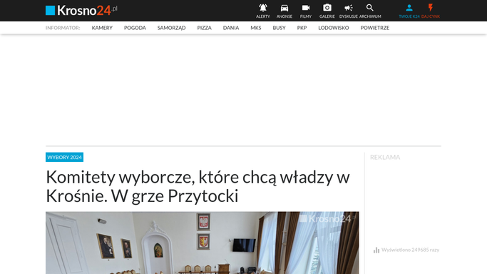Open the Archiwum search icon
Viewport: 487px width, 274px height.
pyautogui.click(x=369, y=8)
